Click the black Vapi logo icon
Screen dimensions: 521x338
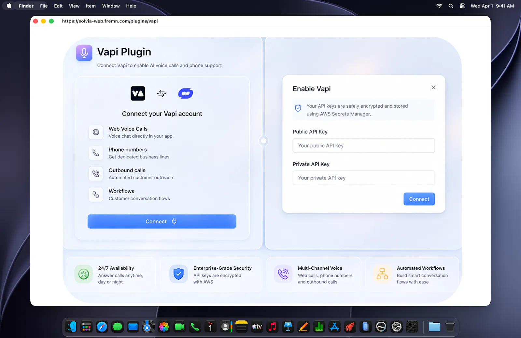pos(138,93)
